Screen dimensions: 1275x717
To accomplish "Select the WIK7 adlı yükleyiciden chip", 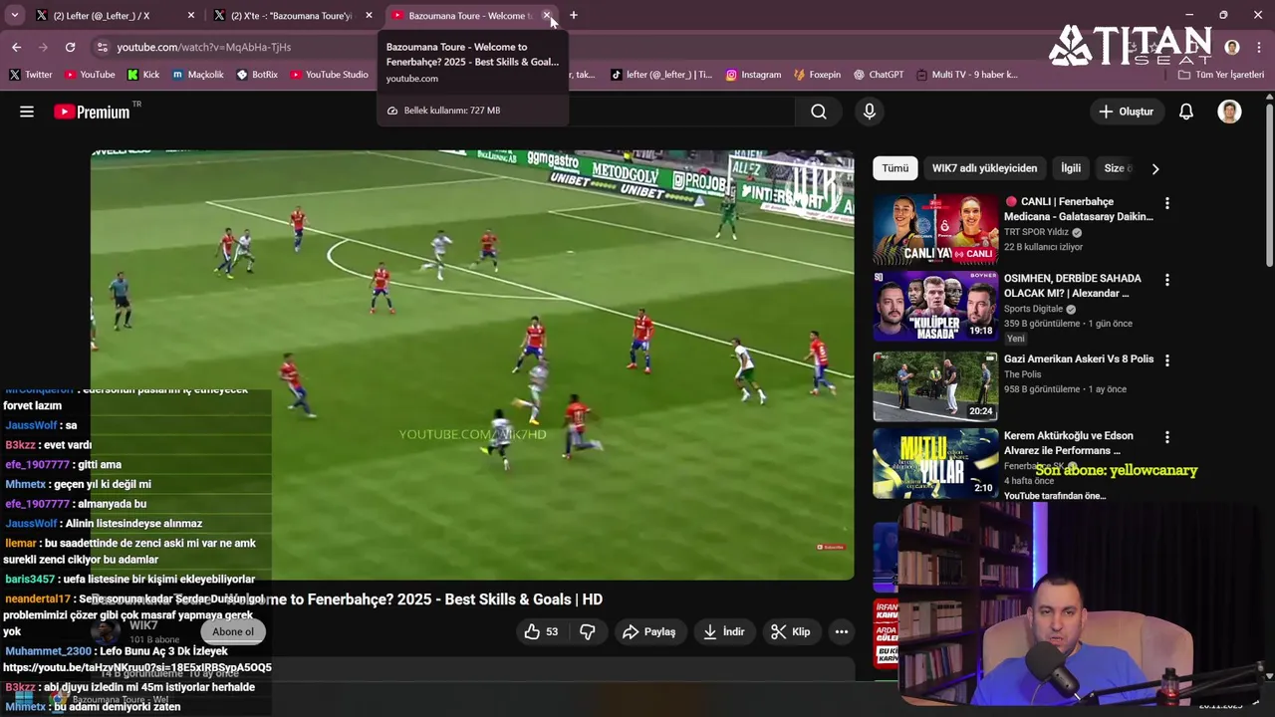I will (984, 168).
